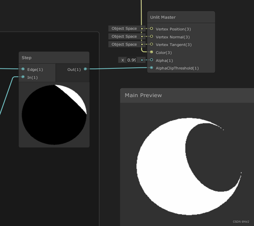
Task: Click the Edge(1) label on Step node
Action: coord(35,70)
